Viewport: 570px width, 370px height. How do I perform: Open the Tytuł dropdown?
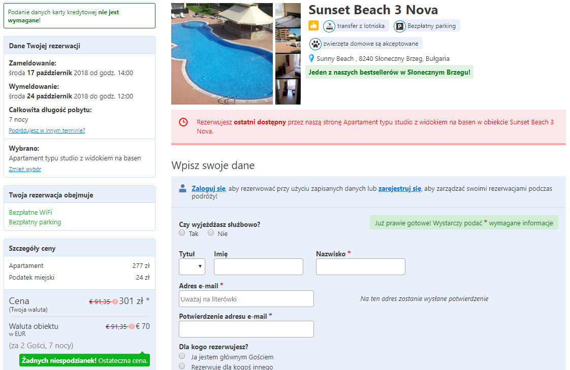point(192,266)
